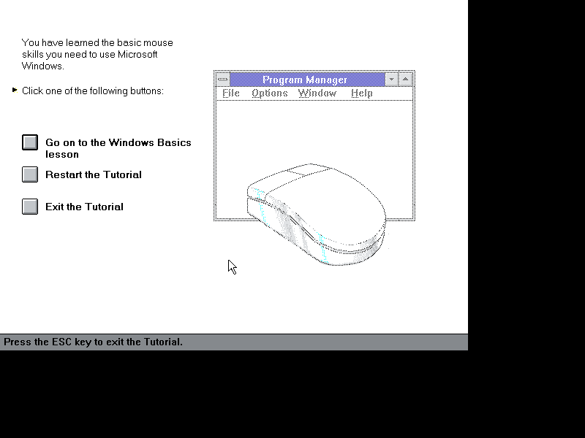Open the File menu in Program Manager
The width and height of the screenshot is (585, 438).
(x=230, y=93)
